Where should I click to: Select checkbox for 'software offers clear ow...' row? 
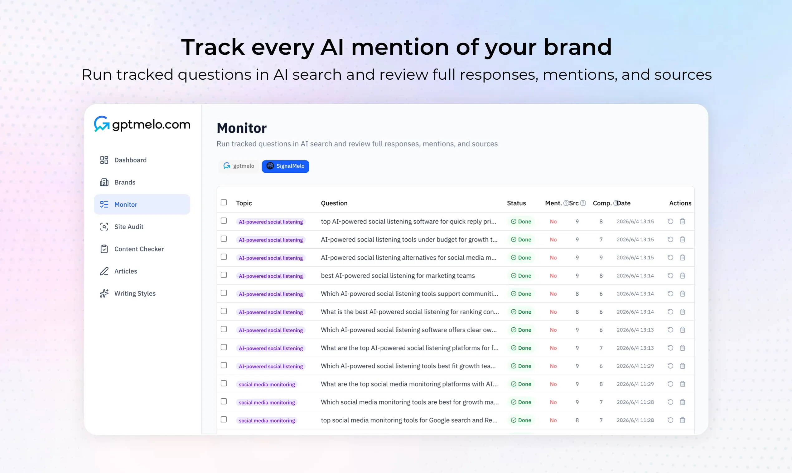[x=224, y=329]
